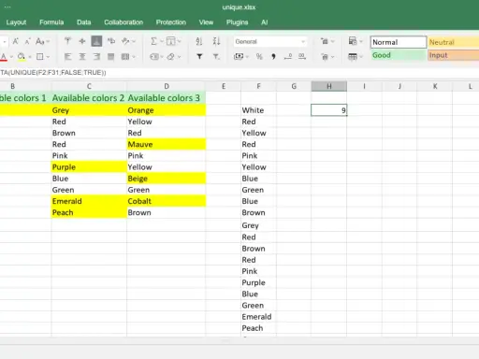Open the change case Aa menu
The height and width of the screenshot is (359, 479).
(x=42, y=41)
